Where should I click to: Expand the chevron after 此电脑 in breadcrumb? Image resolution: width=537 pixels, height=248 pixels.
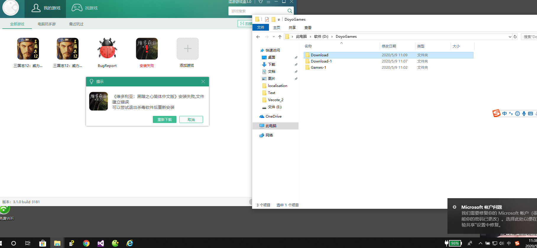[310, 37]
